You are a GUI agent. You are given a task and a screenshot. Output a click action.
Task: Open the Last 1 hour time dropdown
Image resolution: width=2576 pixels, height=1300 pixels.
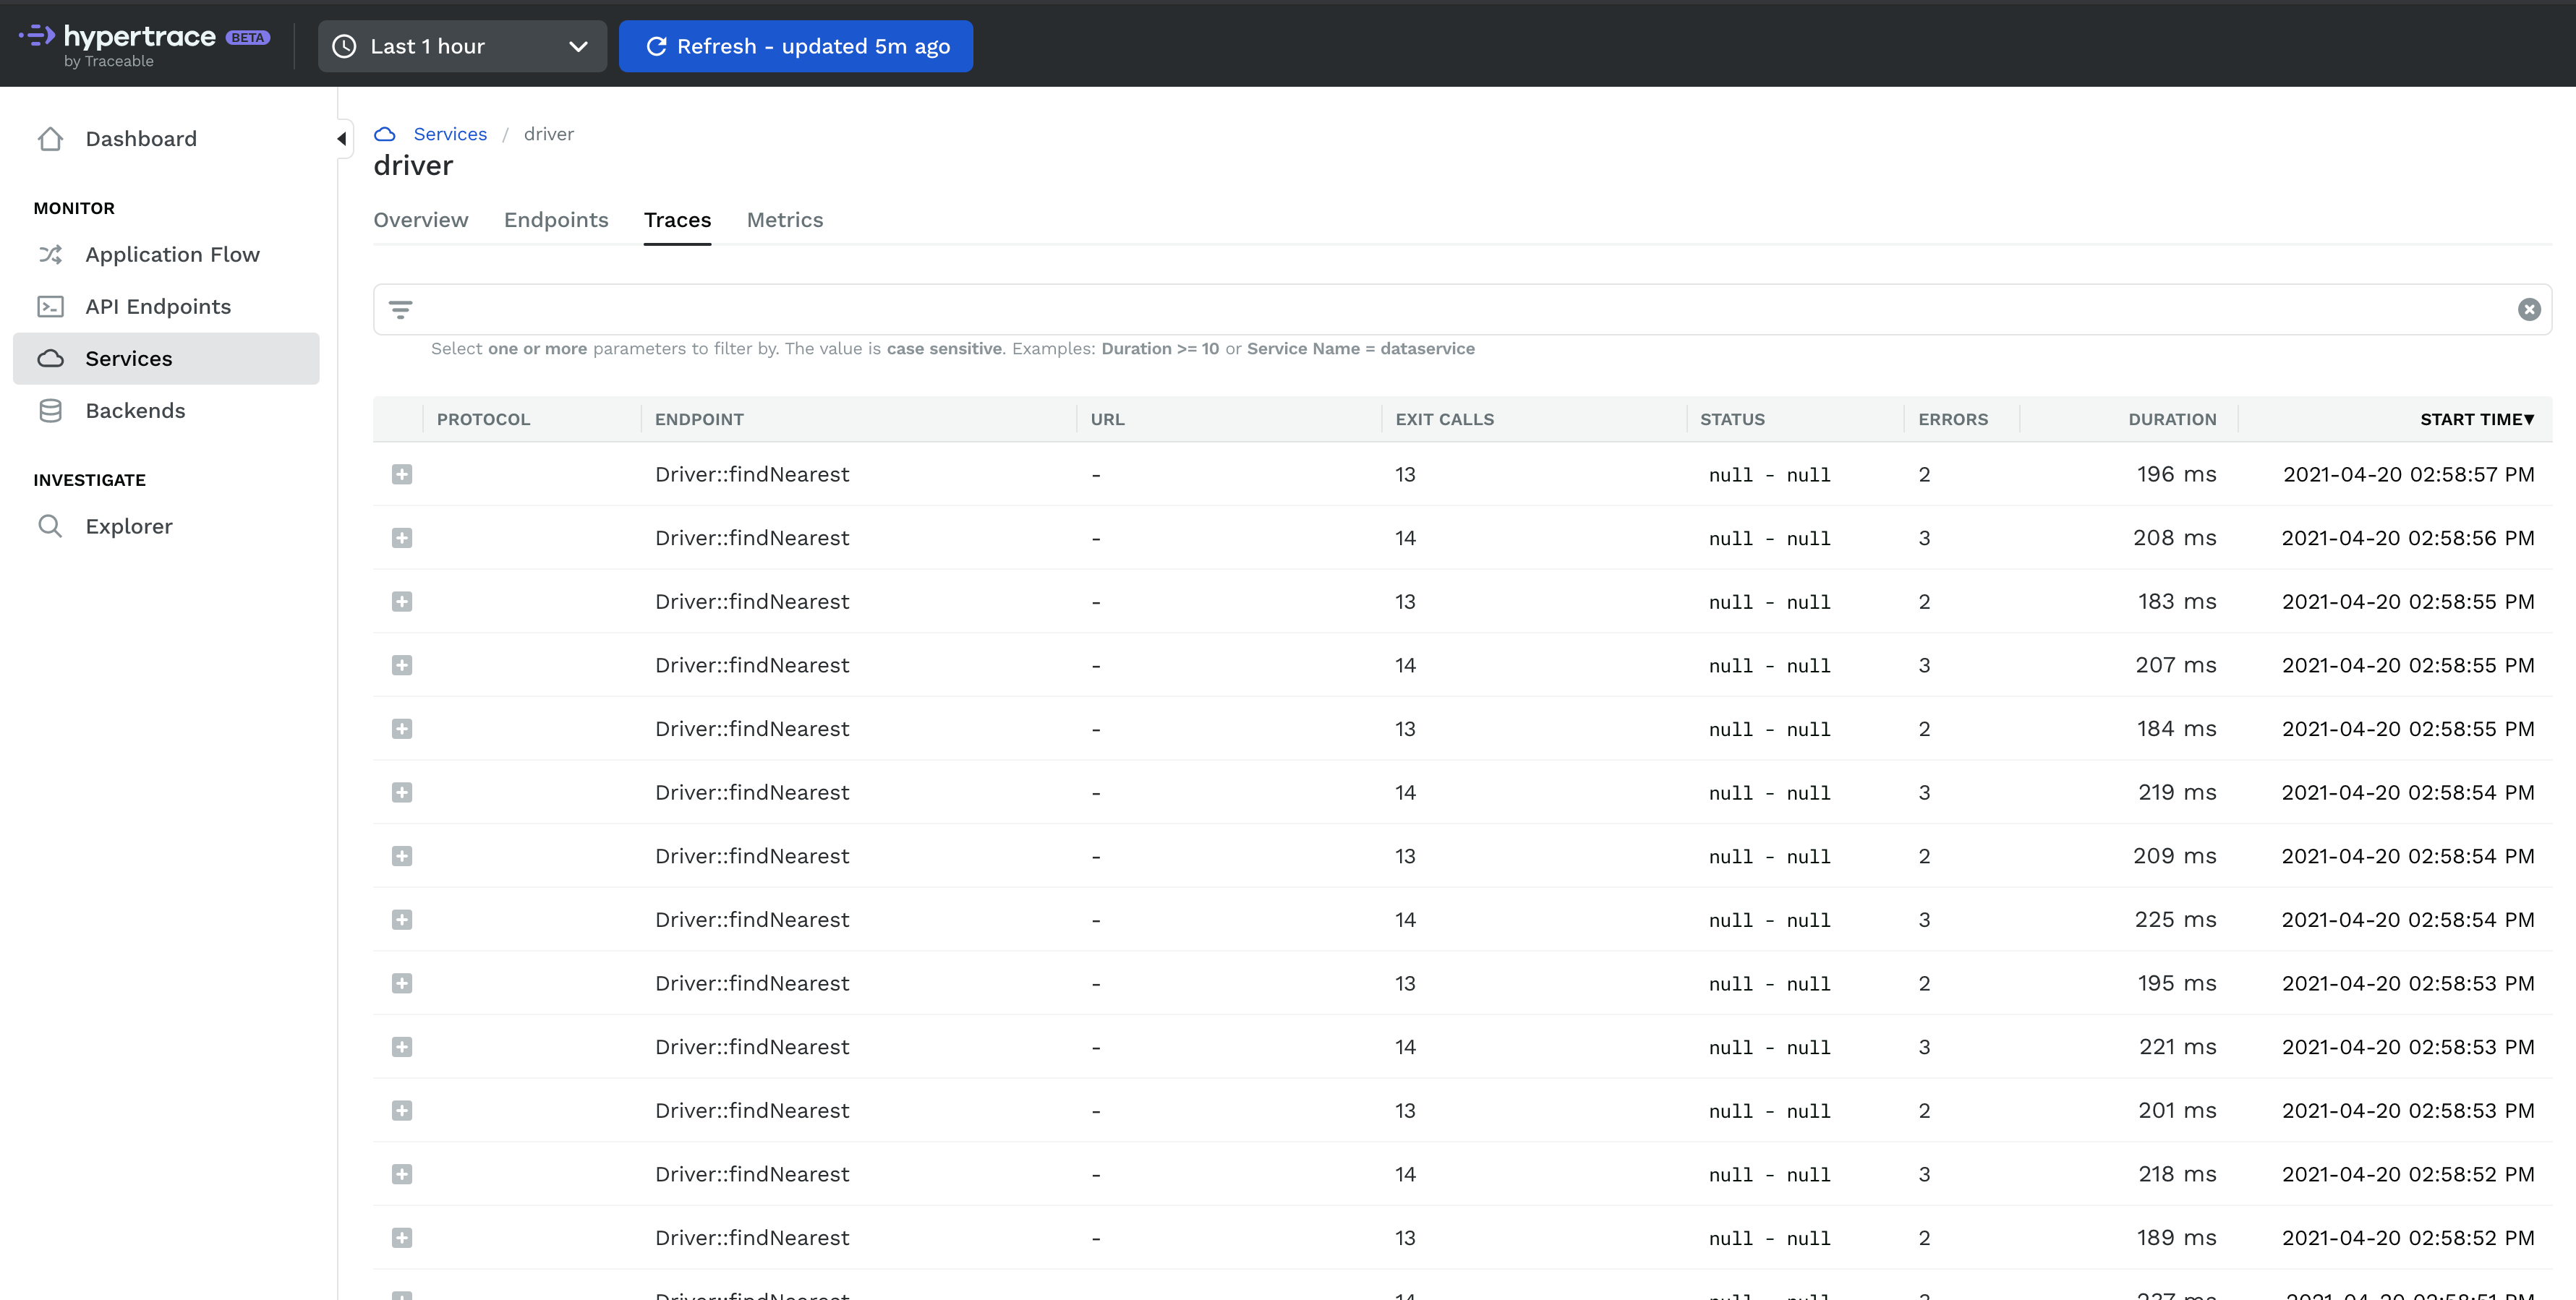click(462, 46)
